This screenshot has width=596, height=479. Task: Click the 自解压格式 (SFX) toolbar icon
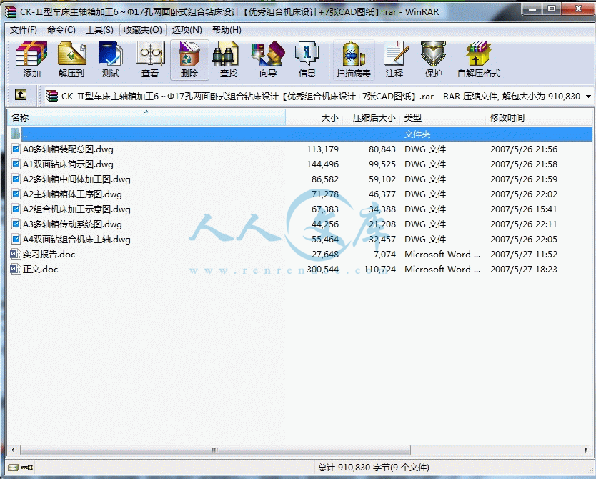(479, 59)
